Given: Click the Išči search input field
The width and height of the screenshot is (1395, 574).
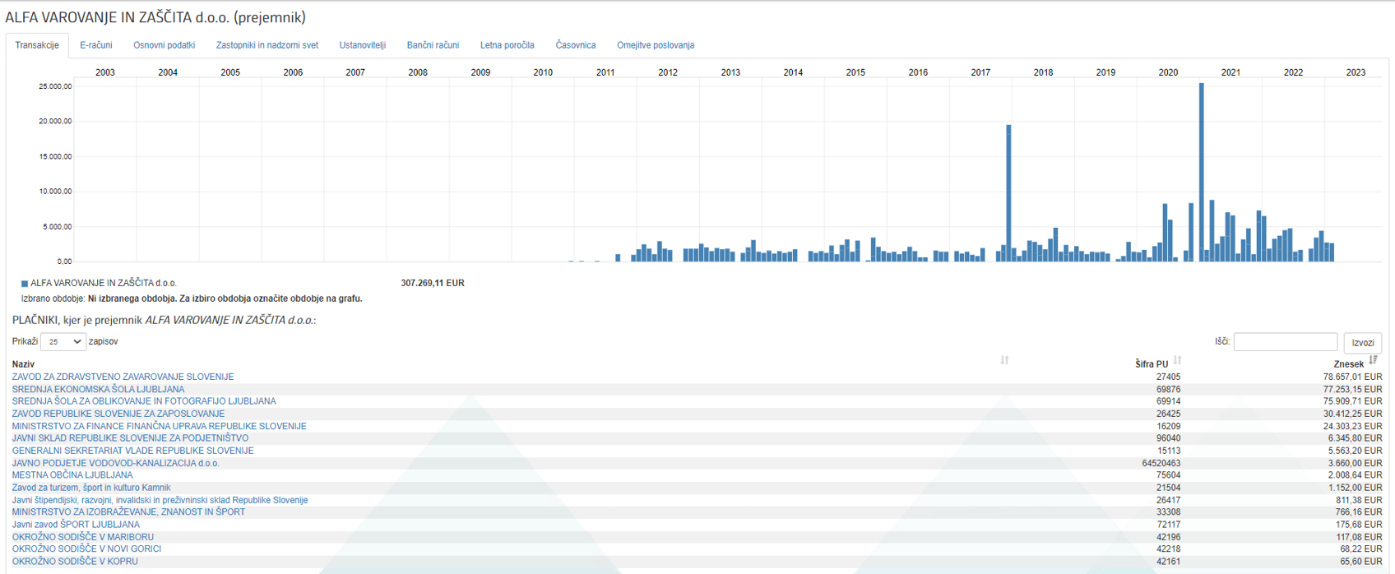Looking at the screenshot, I should (x=1285, y=341).
